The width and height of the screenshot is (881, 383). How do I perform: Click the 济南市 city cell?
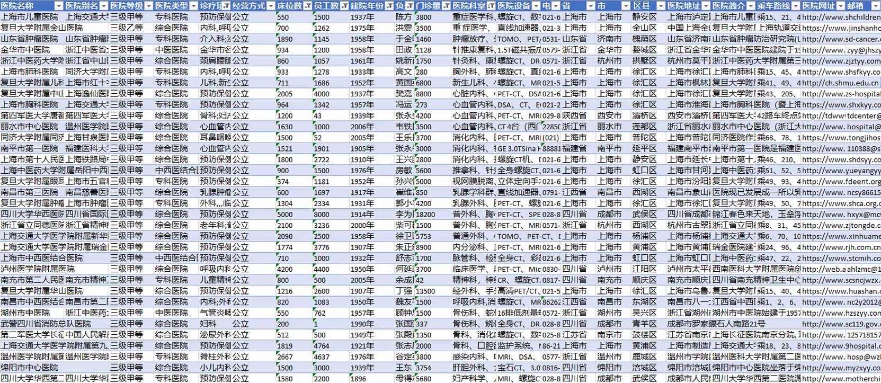613,39
